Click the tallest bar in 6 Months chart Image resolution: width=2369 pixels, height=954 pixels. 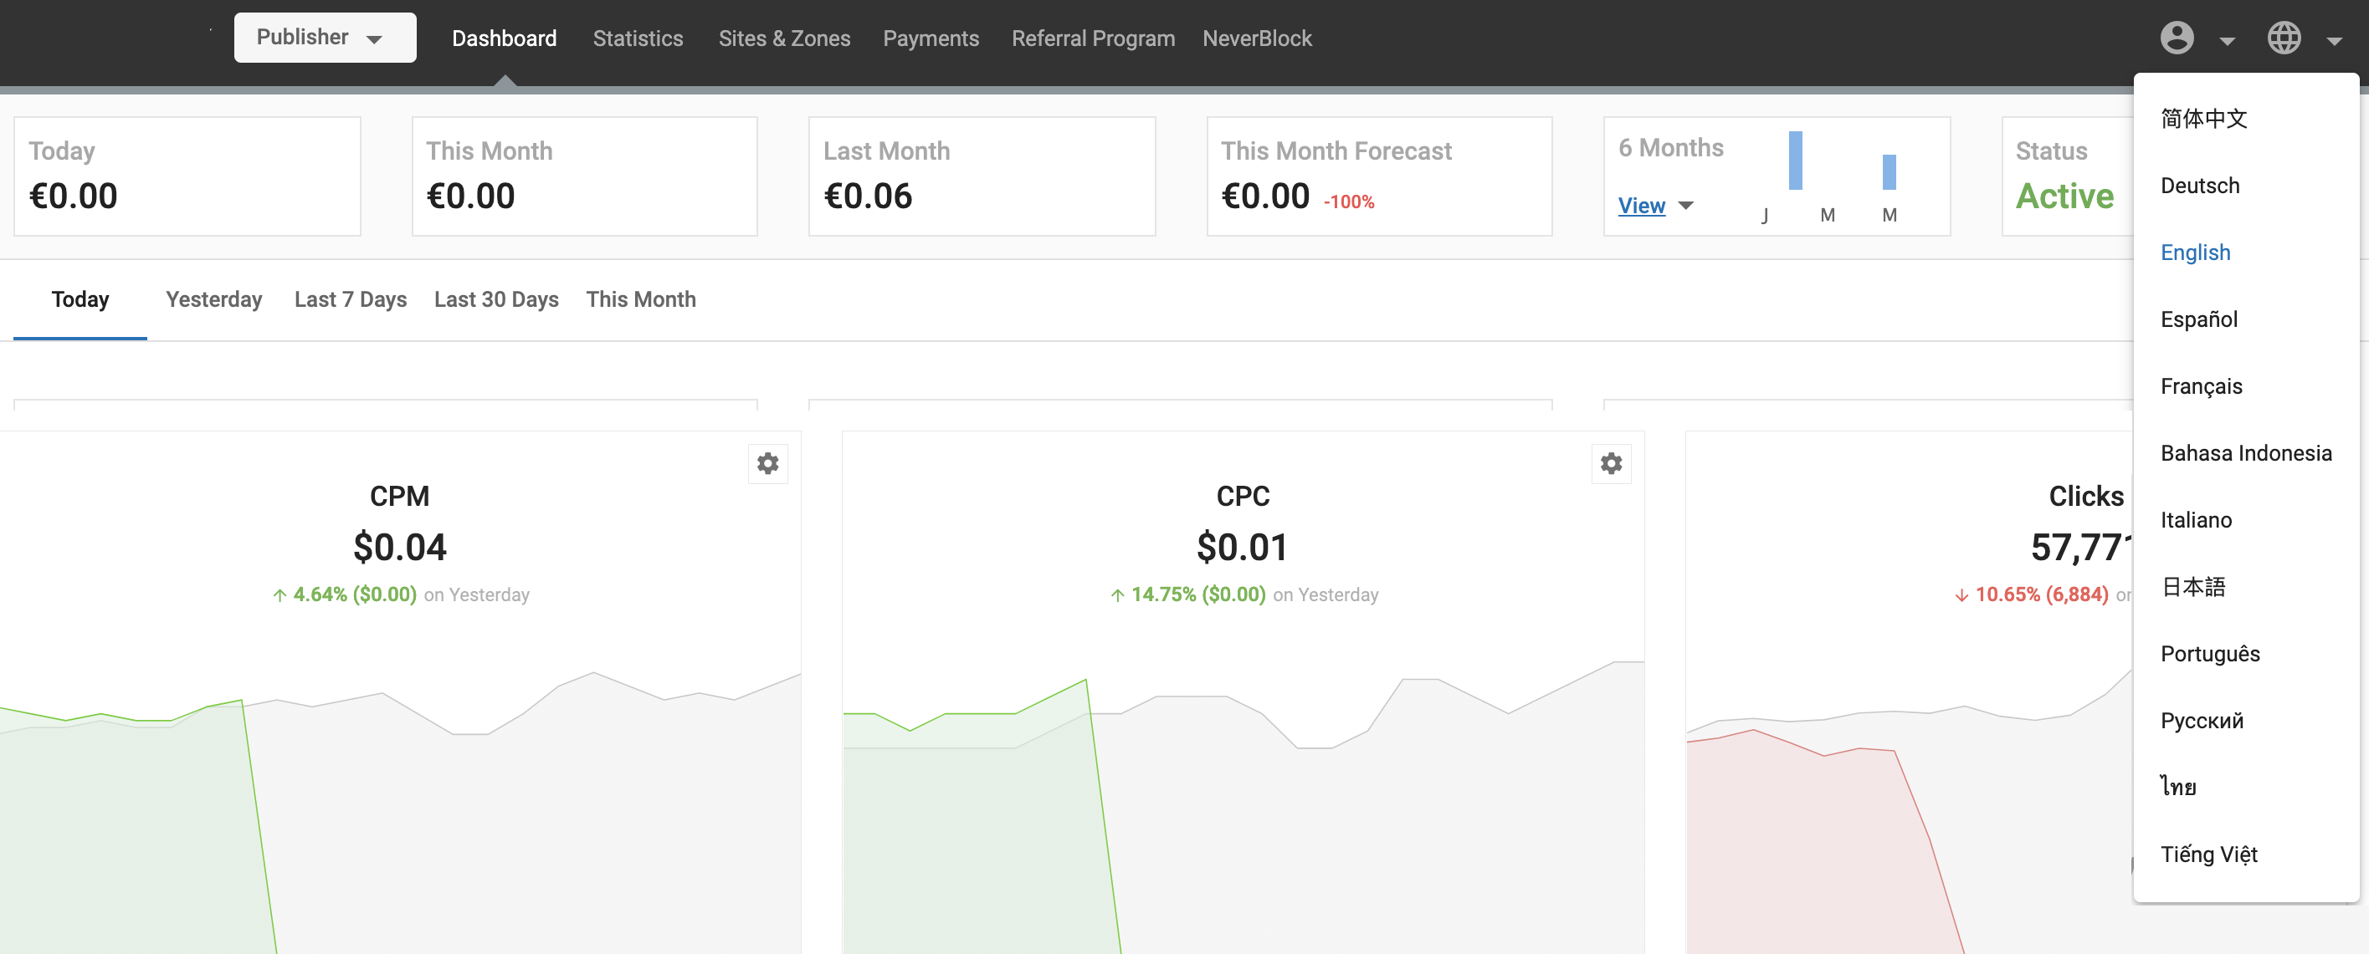tap(1794, 161)
